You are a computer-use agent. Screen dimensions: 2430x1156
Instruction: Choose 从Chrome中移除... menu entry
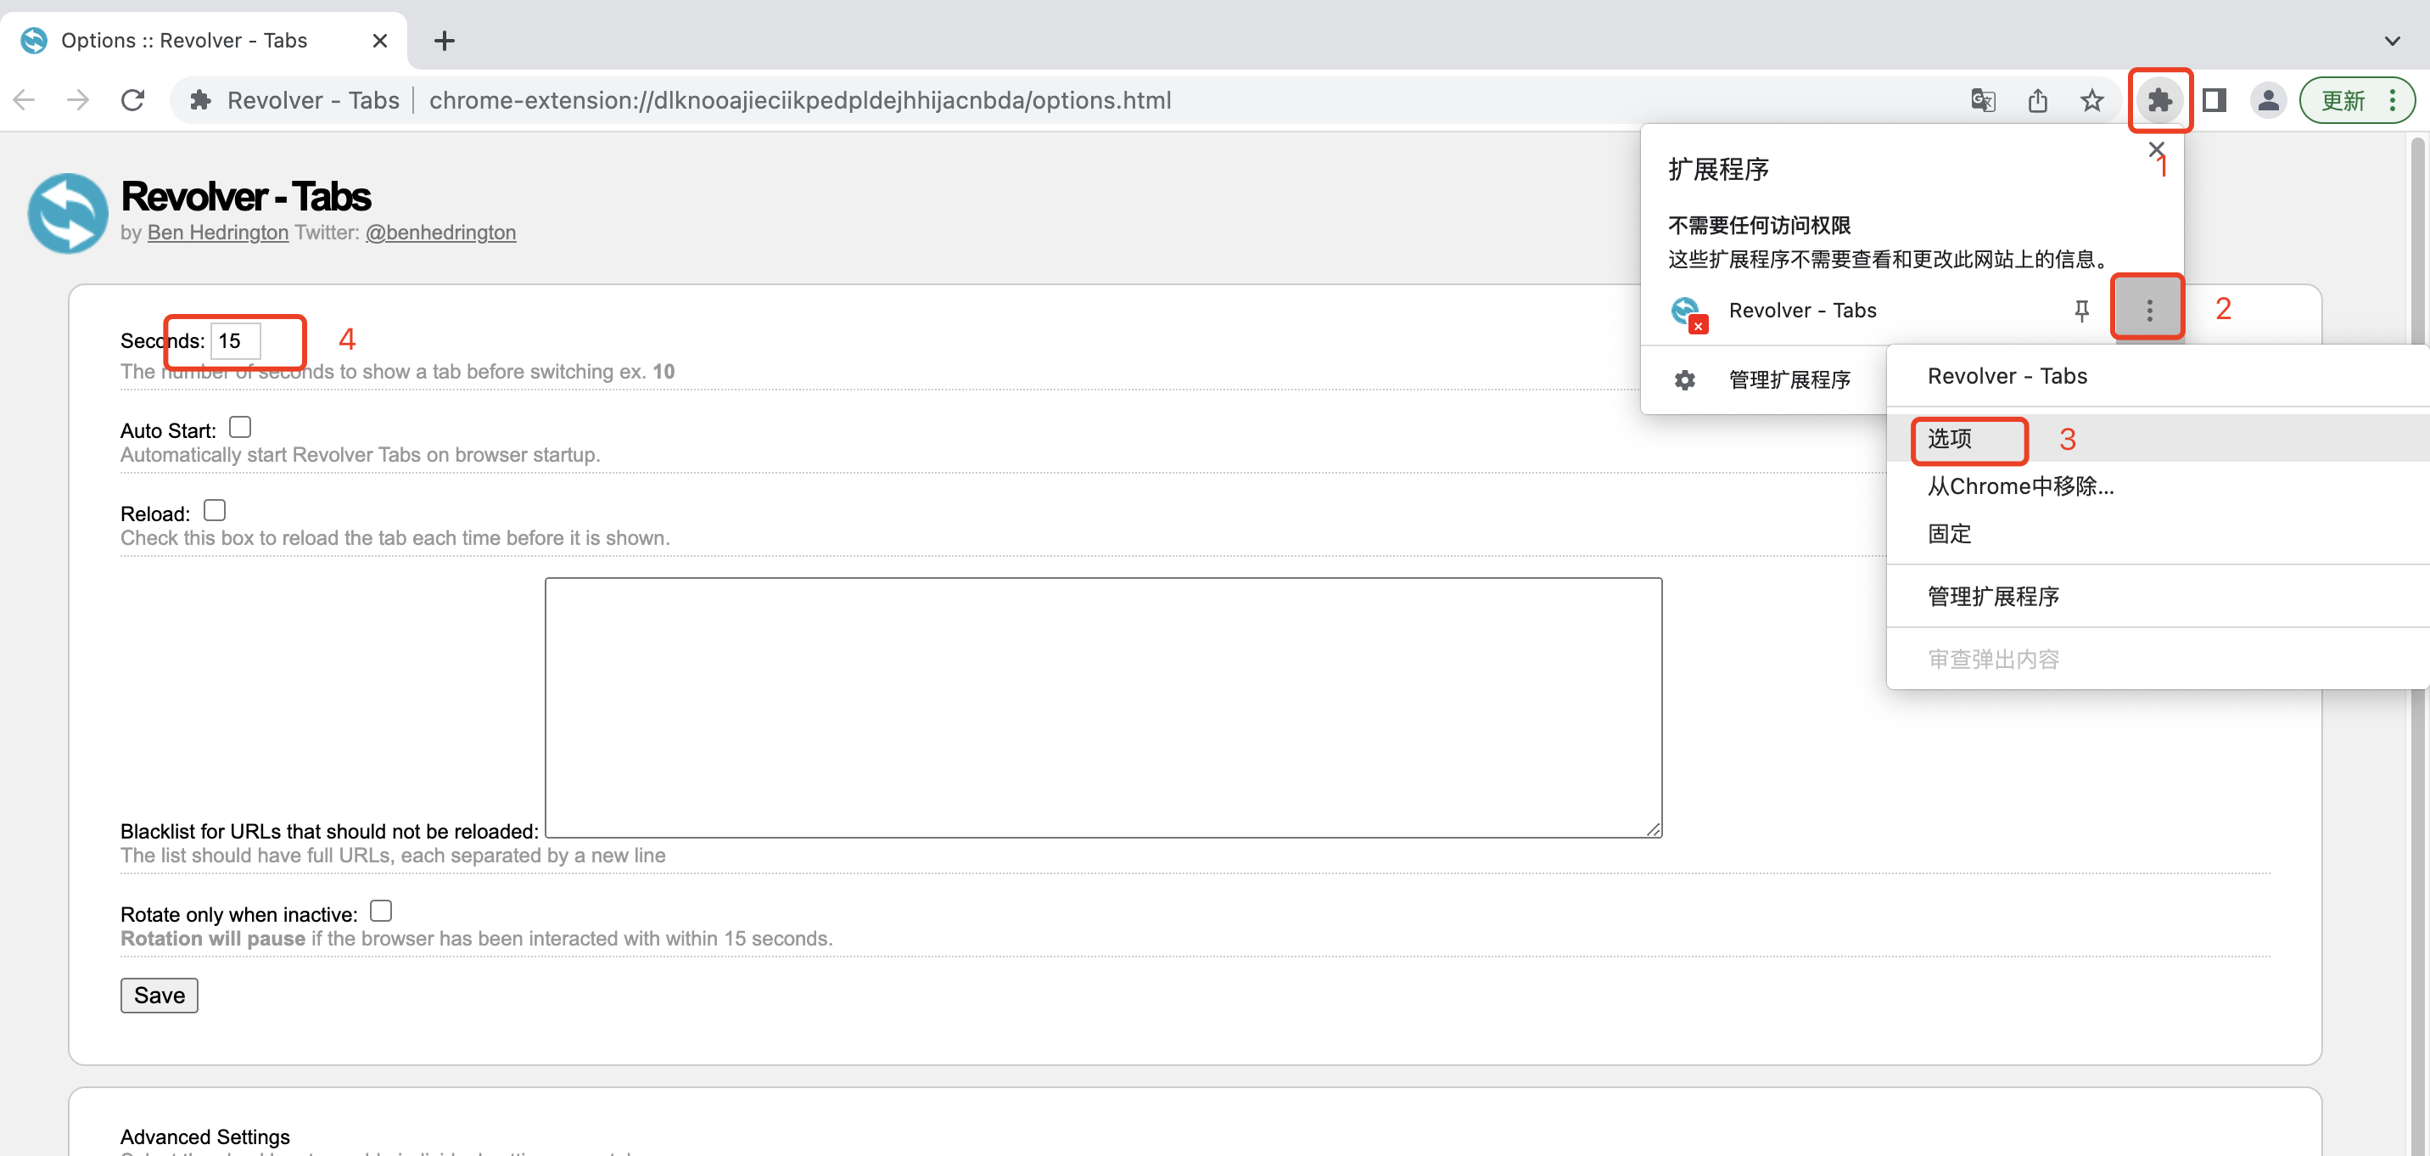pos(2158,486)
